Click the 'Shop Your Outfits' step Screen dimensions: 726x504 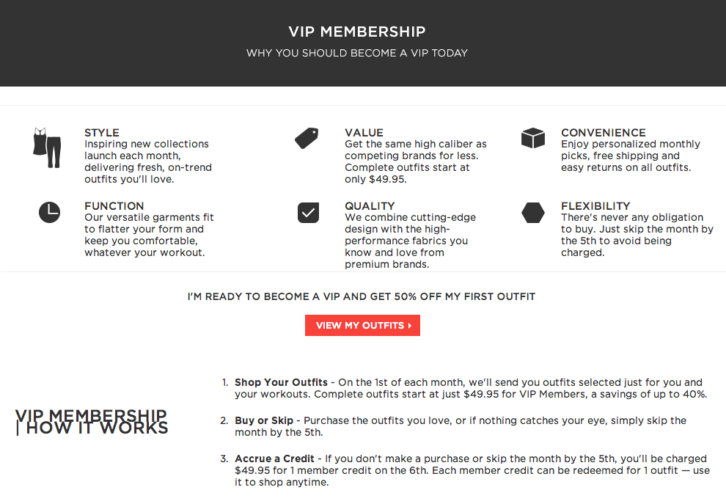[281, 382]
